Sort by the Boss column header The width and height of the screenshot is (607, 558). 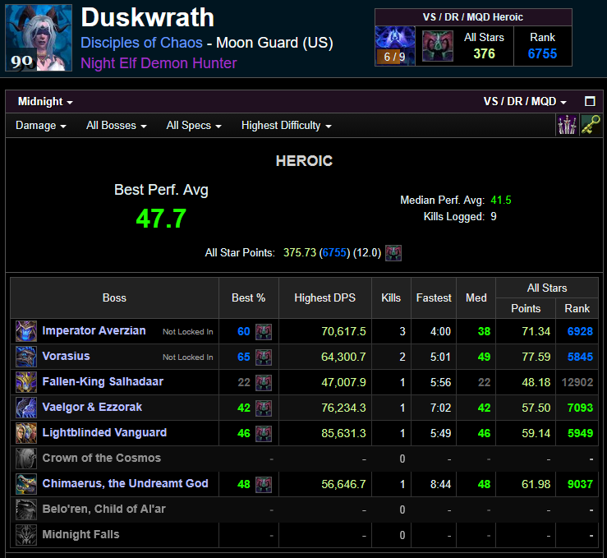pos(114,297)
